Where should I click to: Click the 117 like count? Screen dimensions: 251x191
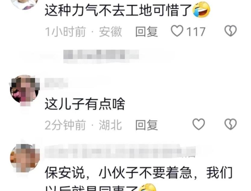[195, 32]
